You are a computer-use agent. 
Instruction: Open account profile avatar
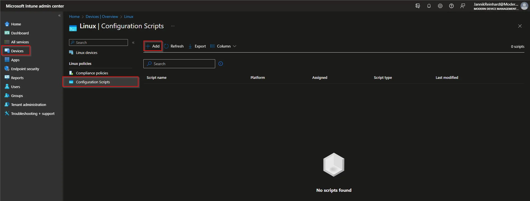[x=524, y=6]
